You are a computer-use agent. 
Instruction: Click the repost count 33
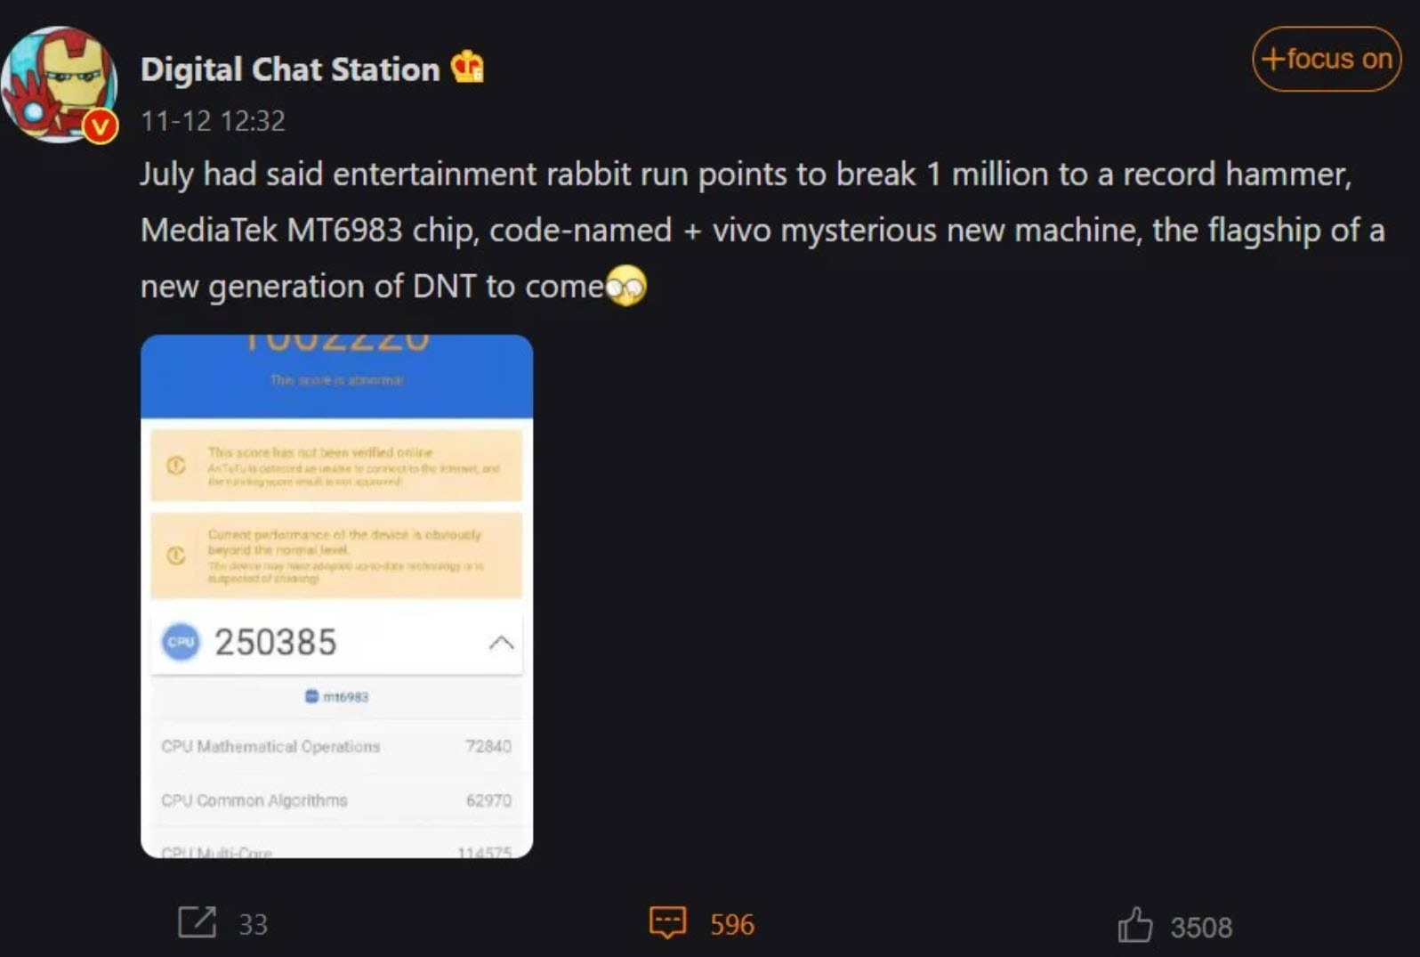tap(253, 925)
